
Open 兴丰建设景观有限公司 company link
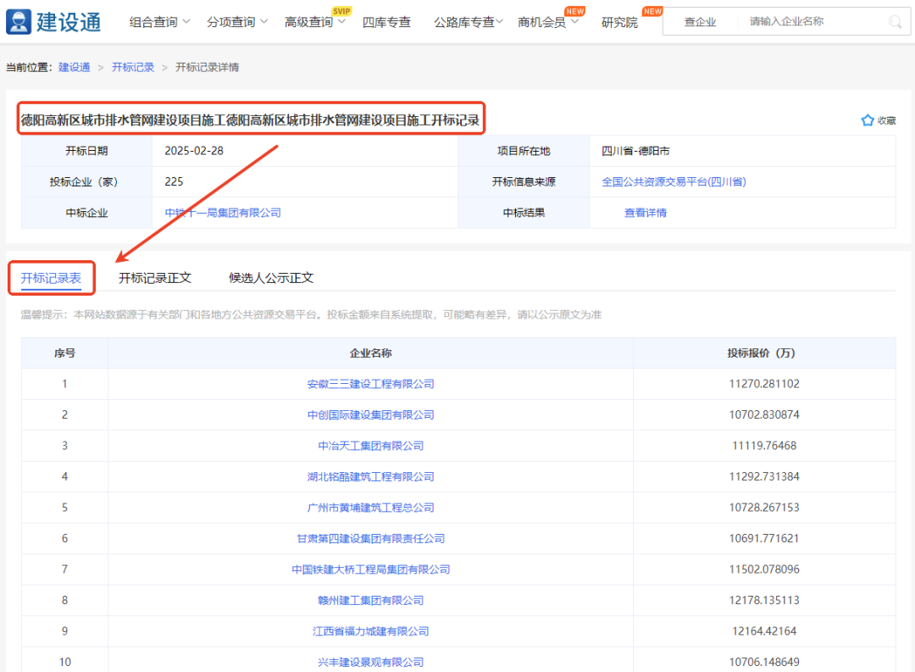[370, 662]
